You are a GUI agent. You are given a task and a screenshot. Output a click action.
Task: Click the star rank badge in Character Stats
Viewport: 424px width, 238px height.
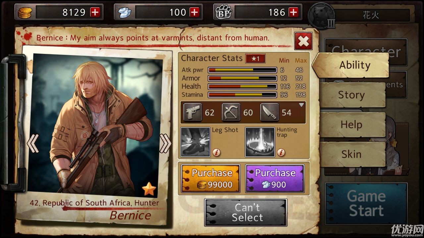pos(255,59)
